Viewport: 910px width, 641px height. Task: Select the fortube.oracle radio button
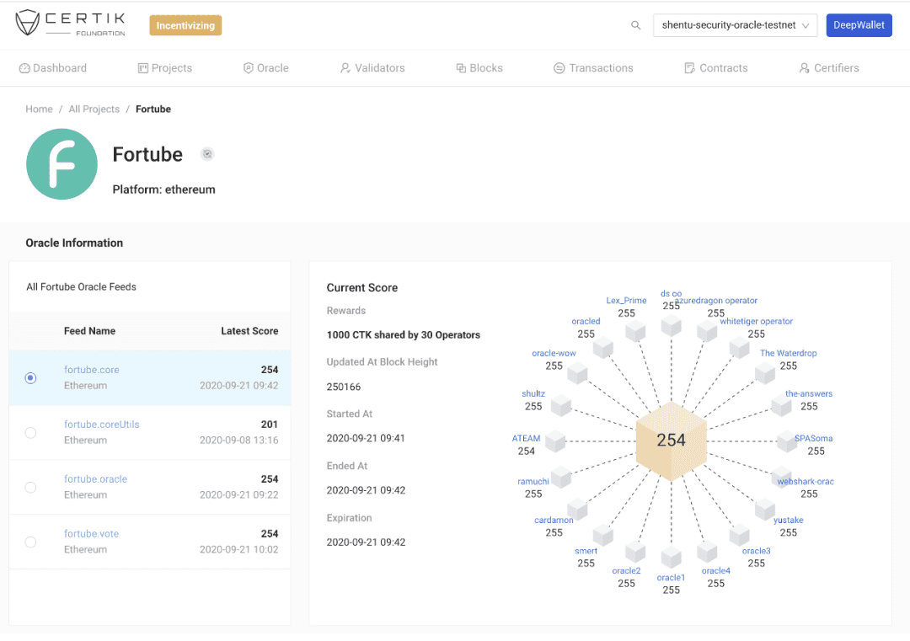tap(31, 487)
